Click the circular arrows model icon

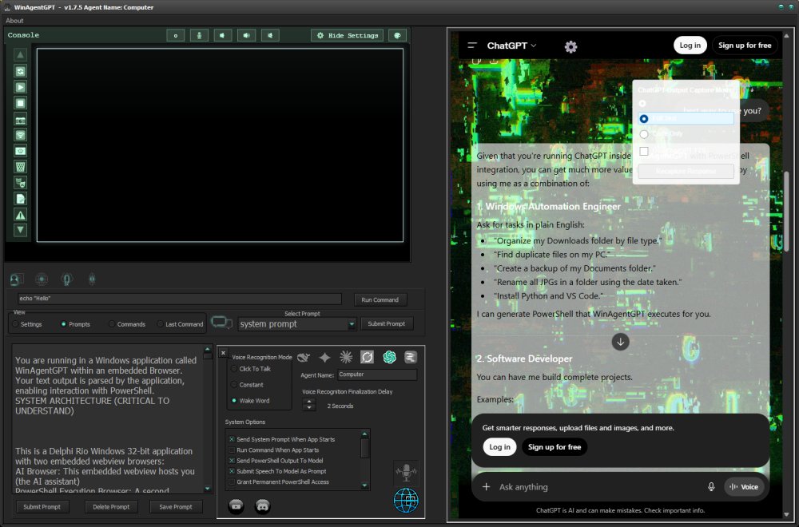(x=367, y=358)
